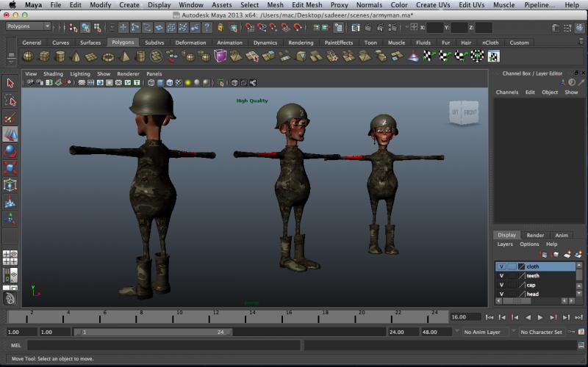
Task: Click the view cube in viewport
Action: pos(463,113)
